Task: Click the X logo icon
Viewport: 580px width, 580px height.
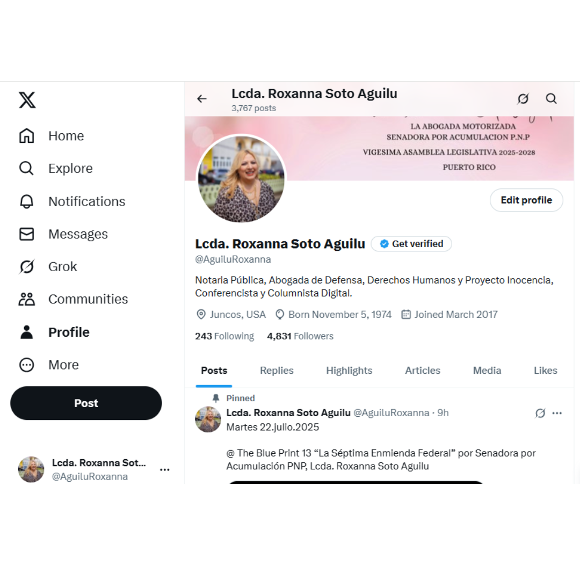Action: click(27, 100)
